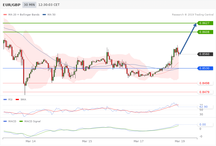This screenshot has height=146, width=216.
Task: Click the green MACD Signal legend swatch
Action: (x=21, y=121)
